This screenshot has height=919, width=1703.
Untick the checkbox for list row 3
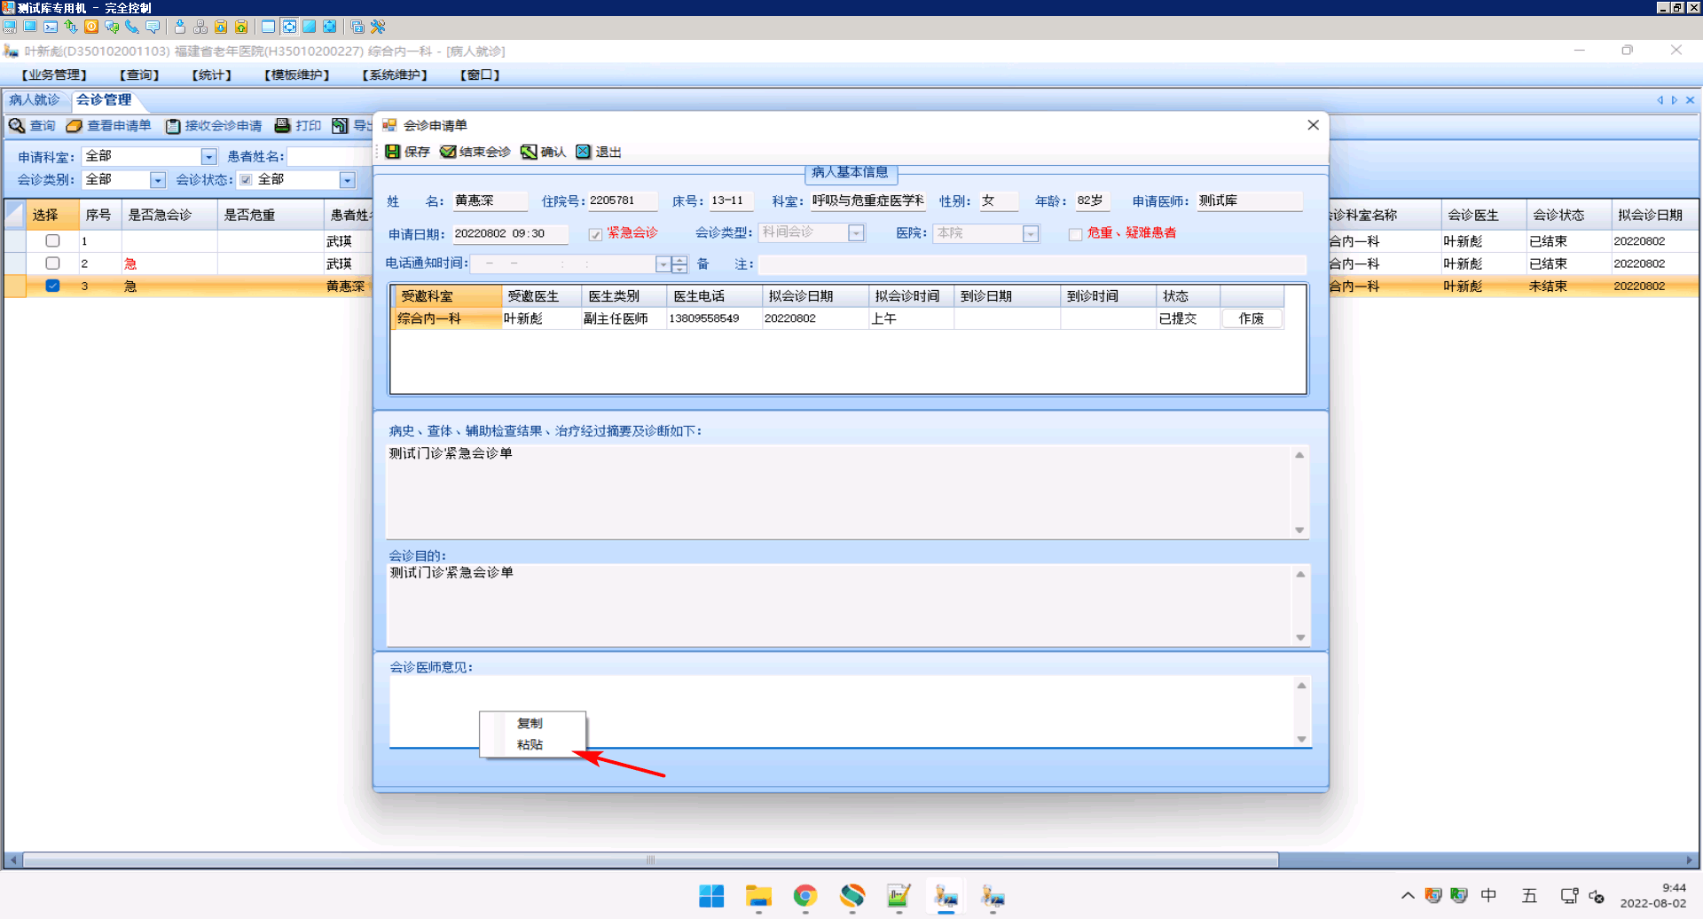tap(53, 286)
